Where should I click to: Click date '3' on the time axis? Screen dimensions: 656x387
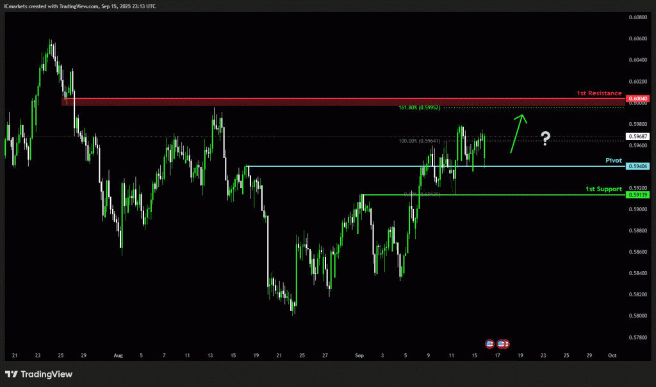(382, 356)
